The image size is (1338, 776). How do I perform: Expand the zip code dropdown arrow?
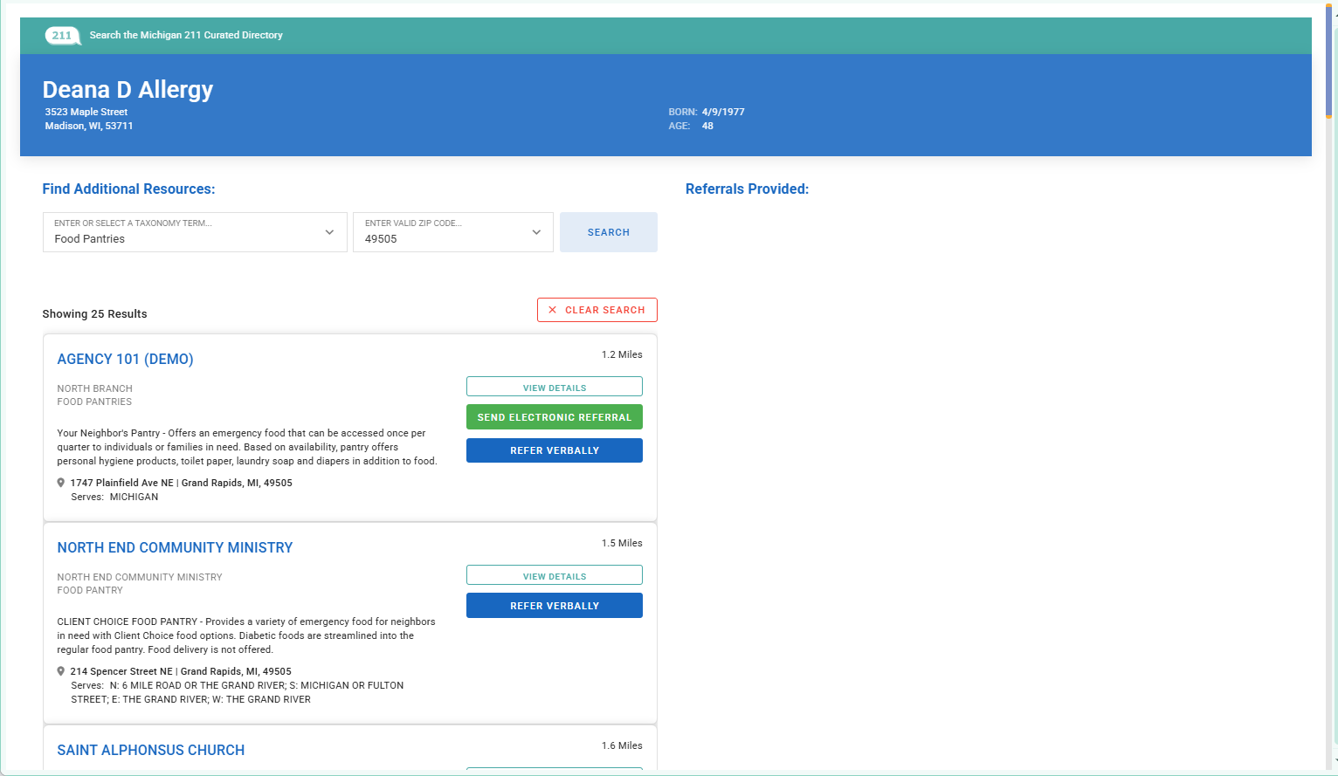[x=536, y=232]
